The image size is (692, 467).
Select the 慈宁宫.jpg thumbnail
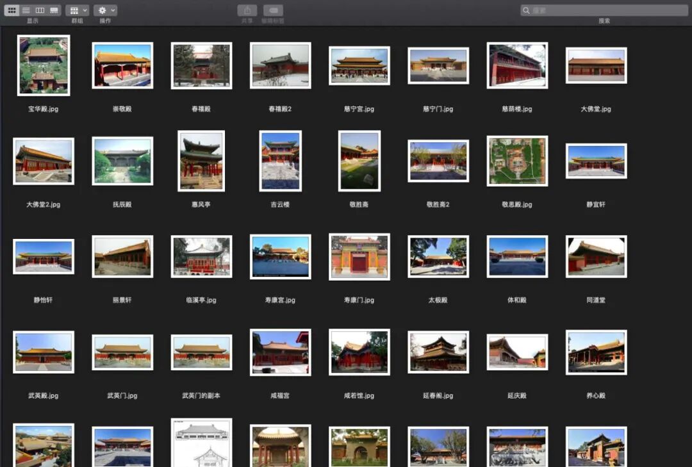359,65
